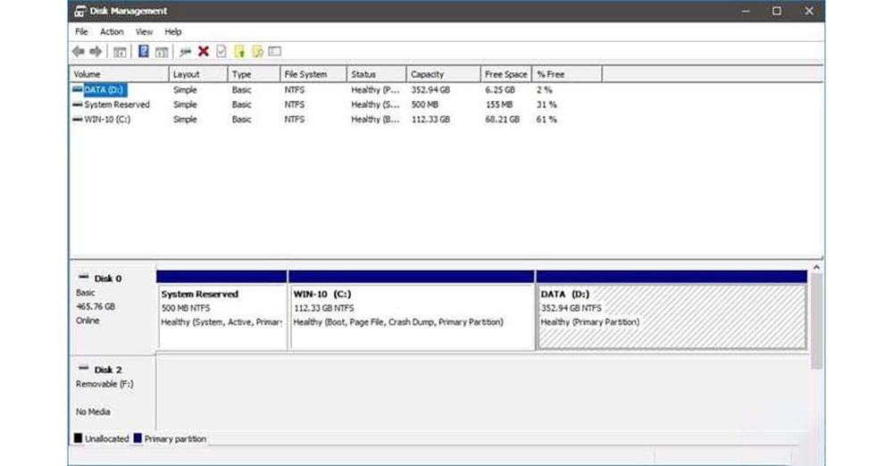The height and width of the screenshot is (466, 893).
Task: Click the blue Help question mark icon
Action: click(x=143, y=52)
